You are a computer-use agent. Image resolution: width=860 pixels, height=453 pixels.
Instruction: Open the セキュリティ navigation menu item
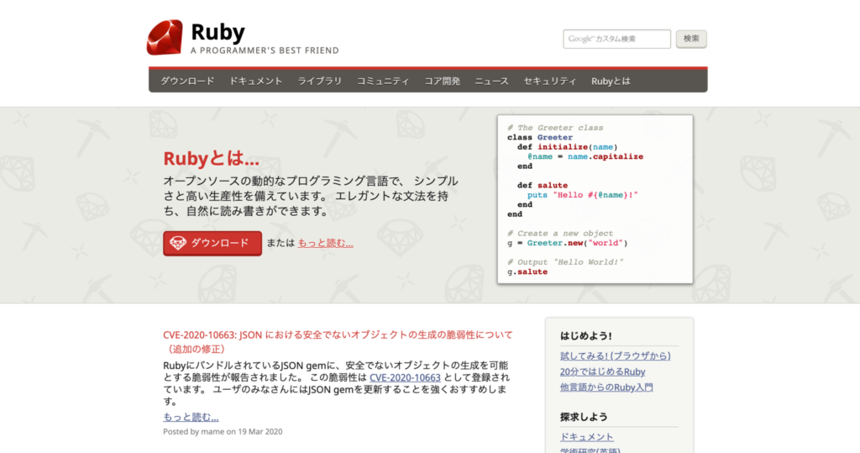pyautogui.click(x=550, y=82)
